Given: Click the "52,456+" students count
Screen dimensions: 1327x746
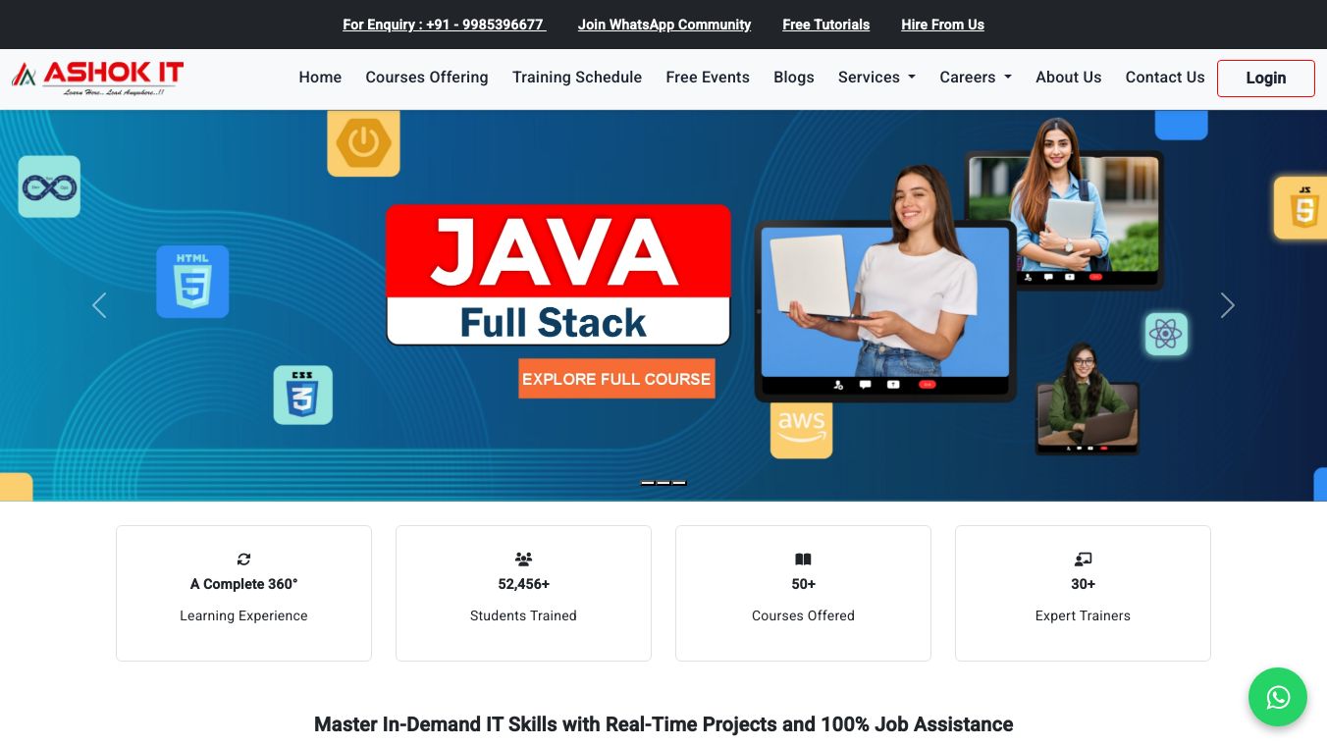Looking at the screenshot, I should click(x=523, y=584).
